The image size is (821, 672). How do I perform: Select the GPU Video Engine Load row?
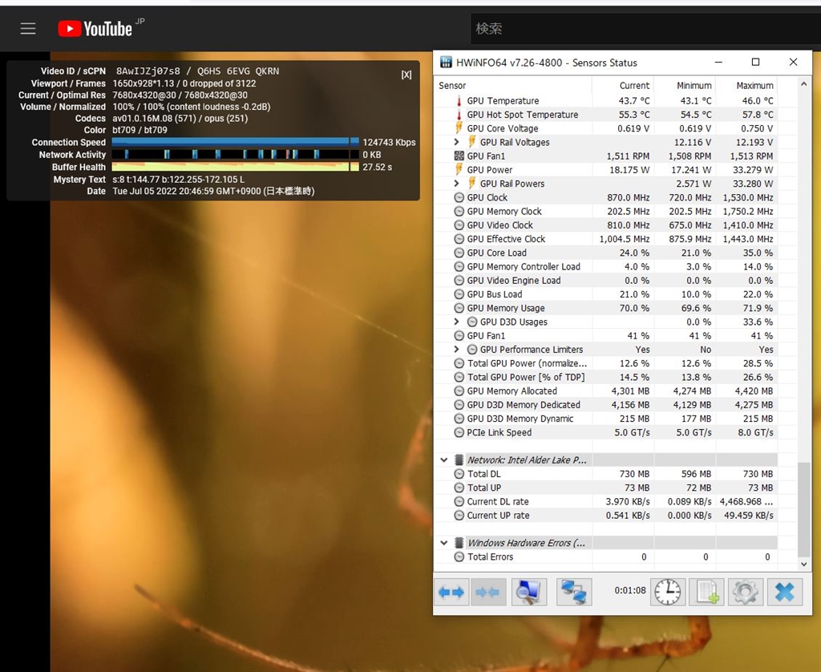click(x=606, y=280)
